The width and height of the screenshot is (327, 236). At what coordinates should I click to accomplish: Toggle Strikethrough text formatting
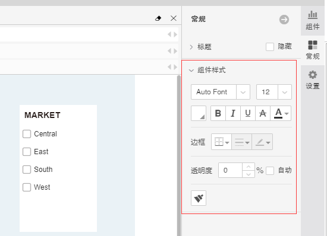click(x=263, y=113)
